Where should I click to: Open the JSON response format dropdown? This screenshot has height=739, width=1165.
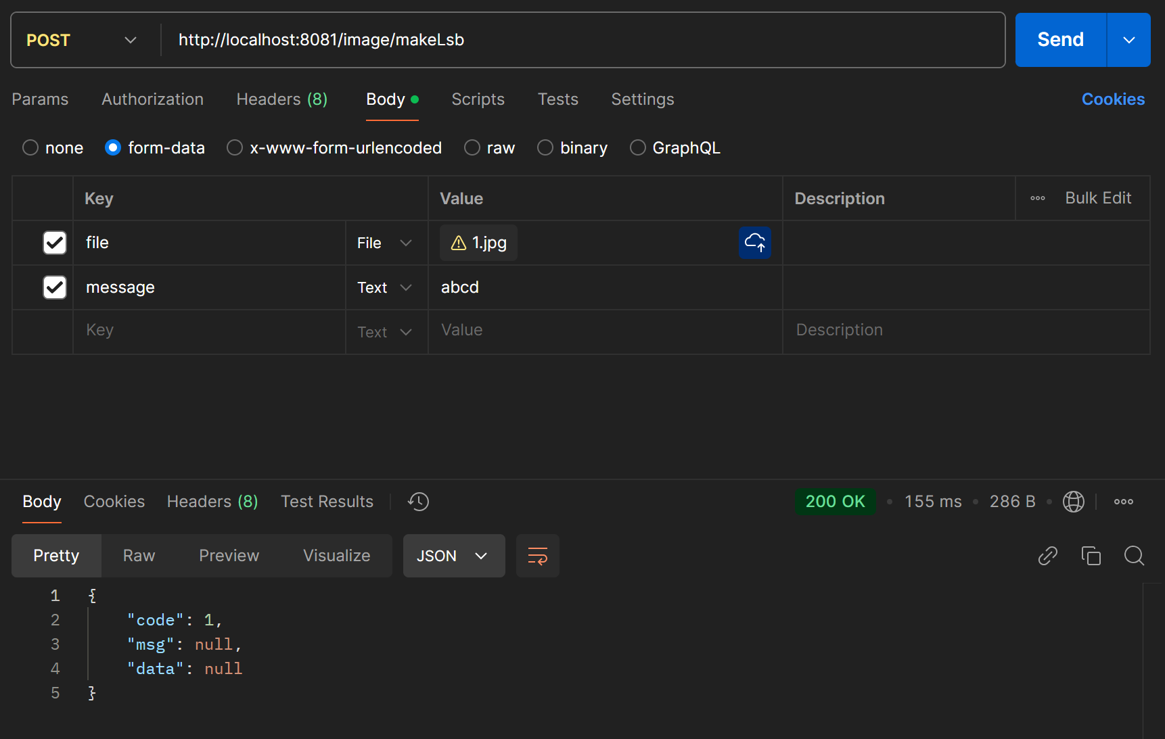454,556
